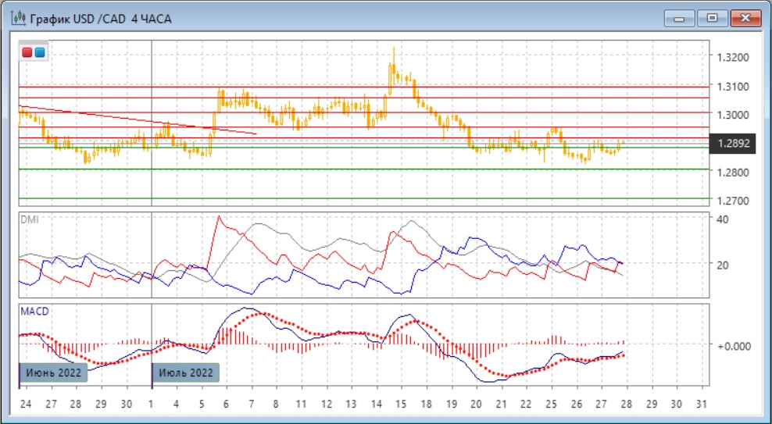Select the DMI indicator label

coord(28,219)
